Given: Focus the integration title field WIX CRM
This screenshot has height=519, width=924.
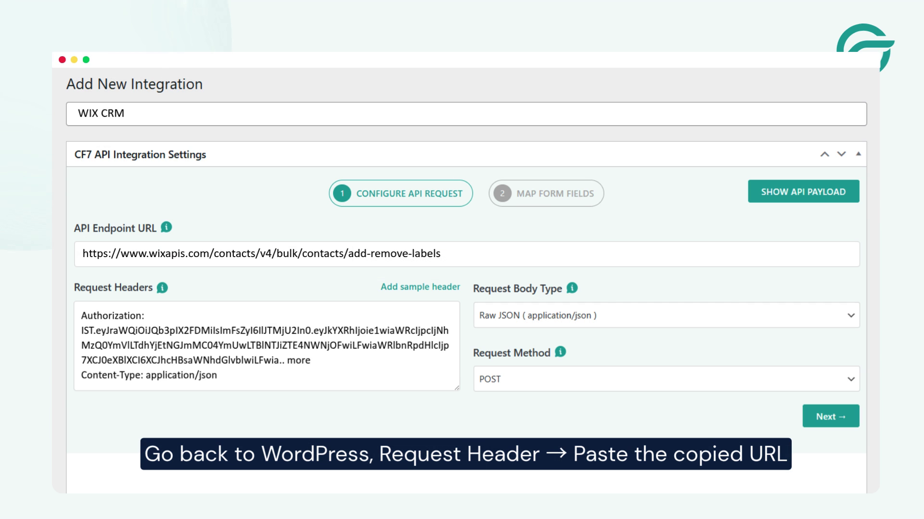Looking at the screenshot, I should [x=466, y=114].
